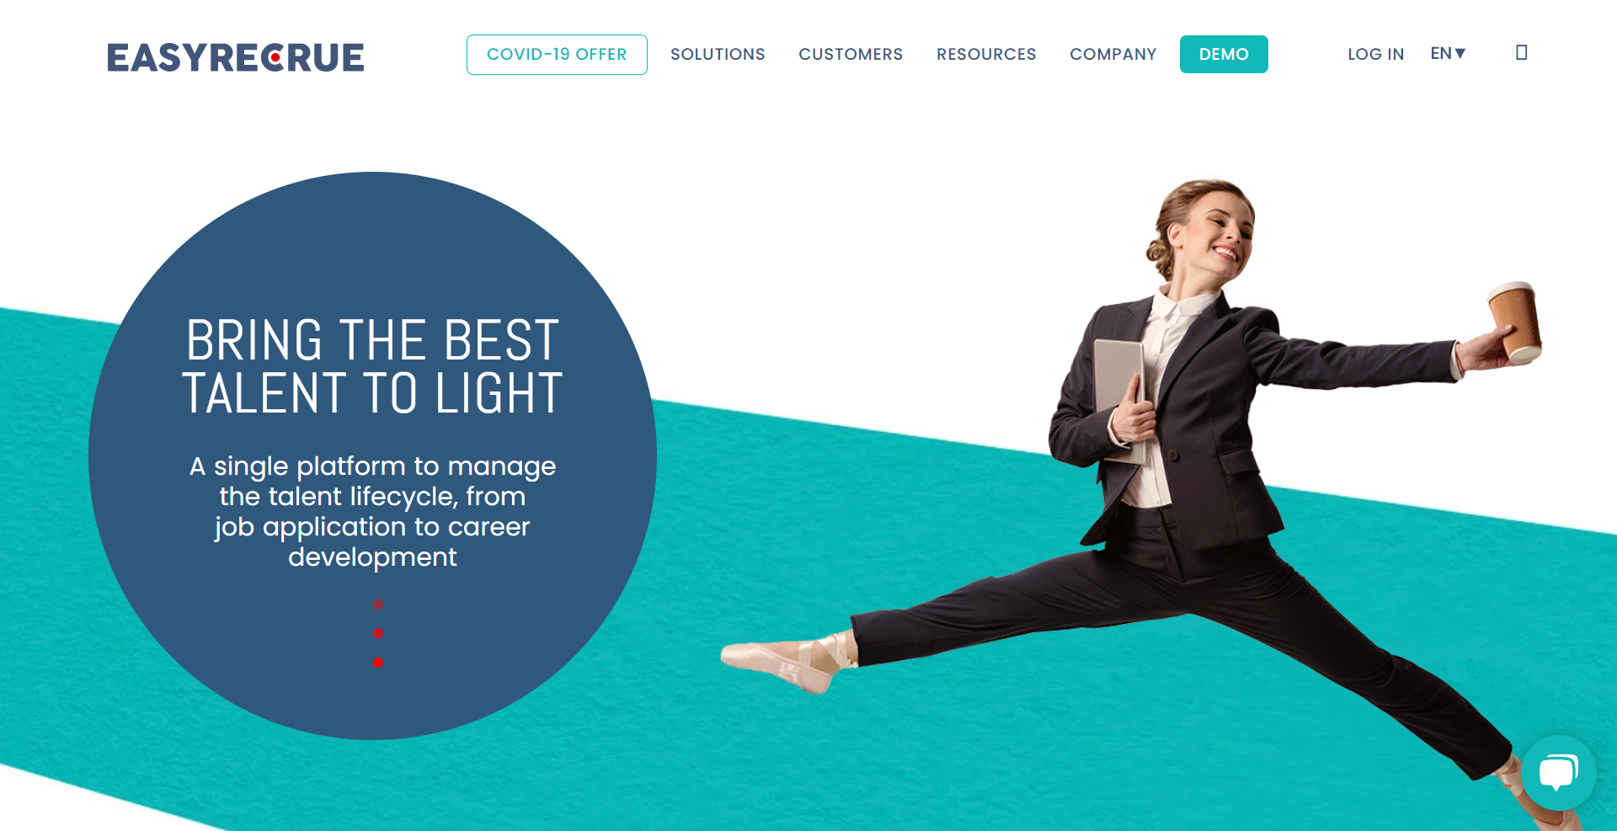Click the COVID-19 Offer button
Viewport: 1617px width, 831px height.
coord(557,55)
